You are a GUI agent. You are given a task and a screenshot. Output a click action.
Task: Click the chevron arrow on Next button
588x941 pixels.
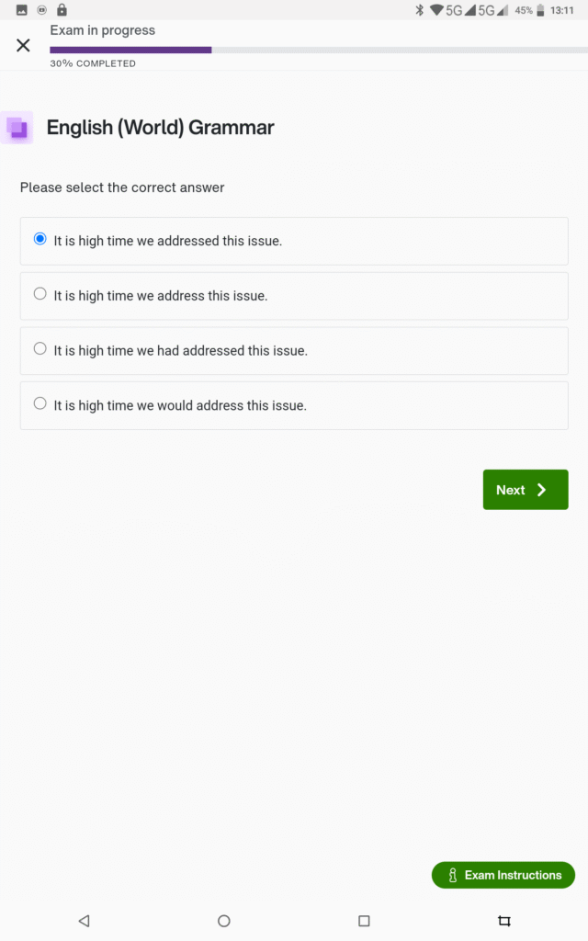click(542, 490)
